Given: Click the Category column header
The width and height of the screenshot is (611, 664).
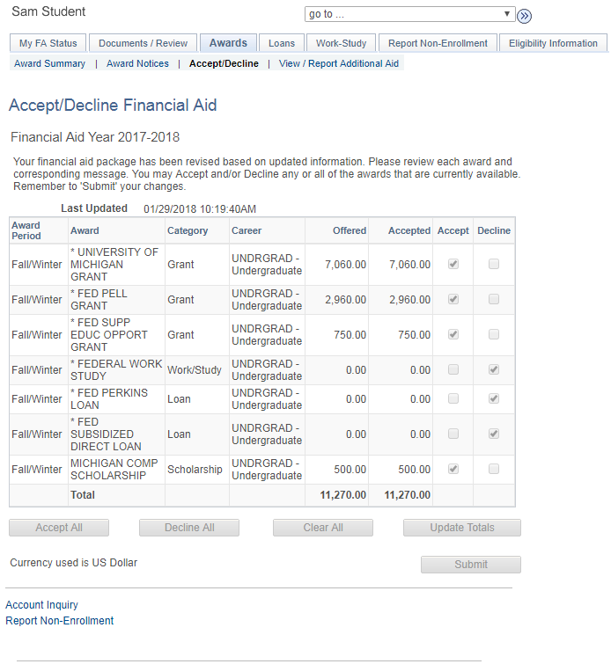Looking at the screenshot, I should coord(188,230).
